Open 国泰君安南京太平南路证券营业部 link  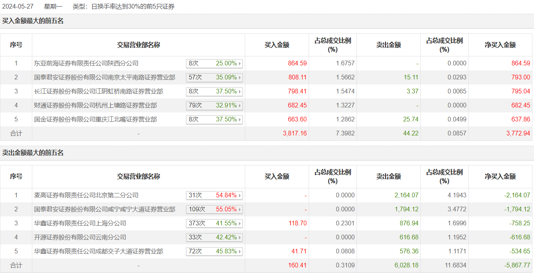coord(105,77)
